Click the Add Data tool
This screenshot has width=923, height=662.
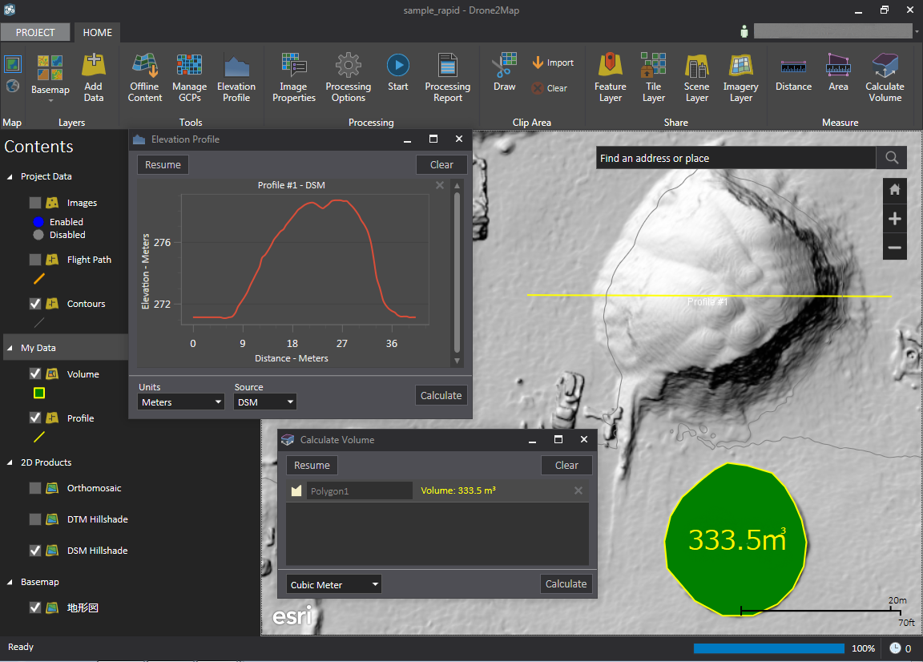pos(93,78)
